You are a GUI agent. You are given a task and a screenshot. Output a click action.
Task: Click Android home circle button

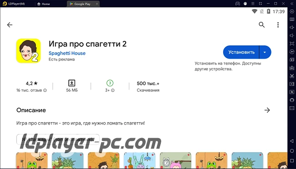292,151
